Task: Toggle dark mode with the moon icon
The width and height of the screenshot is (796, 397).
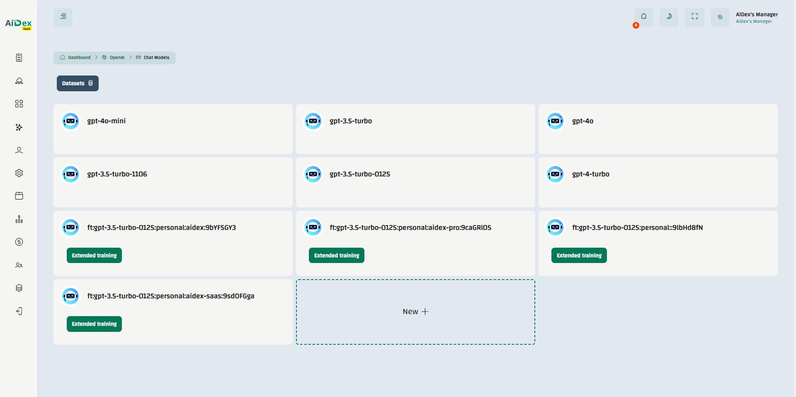Action: pos(669,17)
